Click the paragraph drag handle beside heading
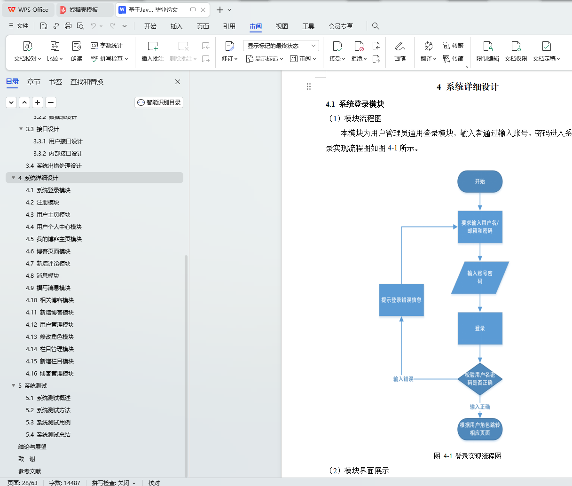The height and width of the screenshot is (486, 572). pos(309,86)
